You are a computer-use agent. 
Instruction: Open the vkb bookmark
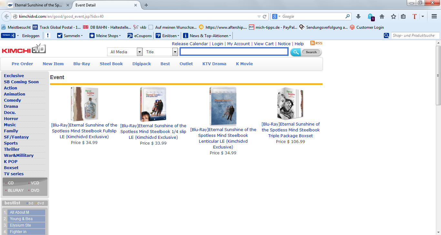pyautogui.click(x=140, y=27)
